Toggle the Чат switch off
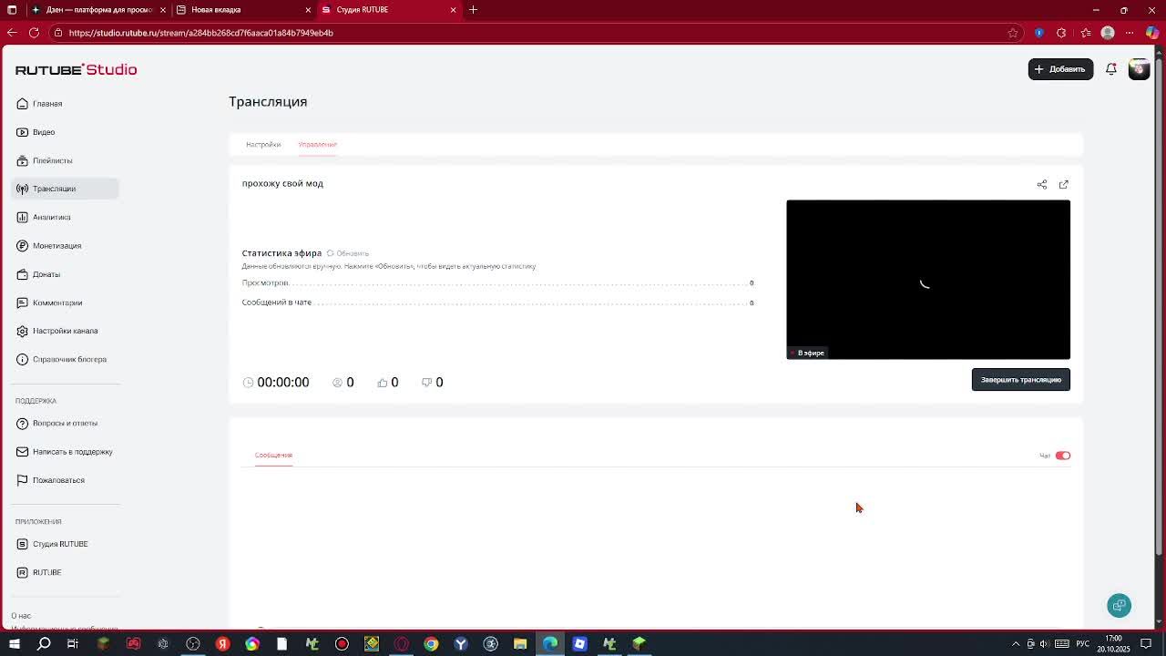This screenshot has height=656, width=1166. click(x=1062, y=456)
